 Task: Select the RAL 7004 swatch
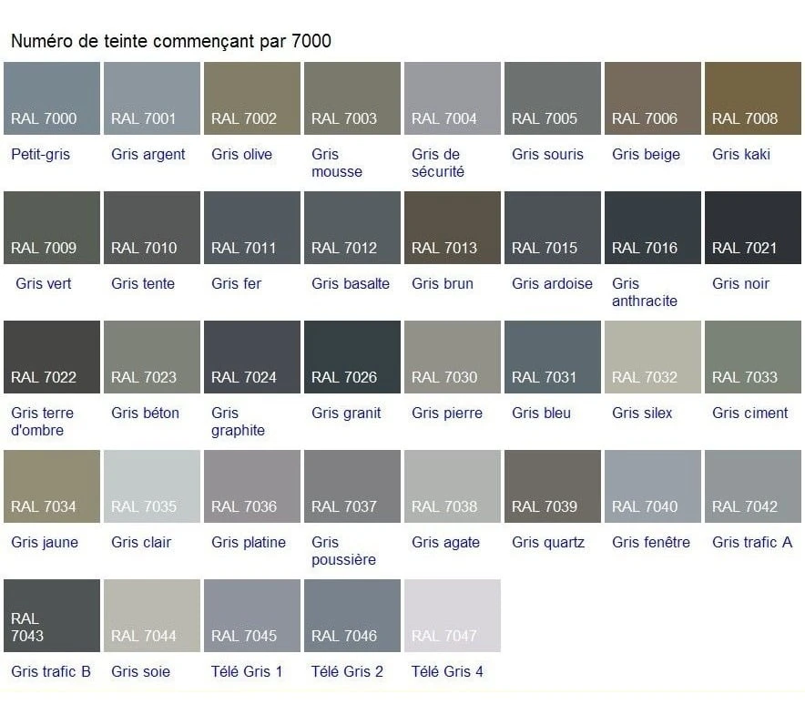click(453, 98)
